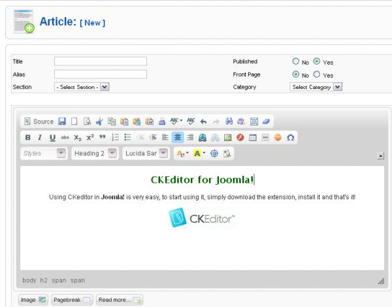Copy with the copy icon
The image size is (392, 307).
112,121
